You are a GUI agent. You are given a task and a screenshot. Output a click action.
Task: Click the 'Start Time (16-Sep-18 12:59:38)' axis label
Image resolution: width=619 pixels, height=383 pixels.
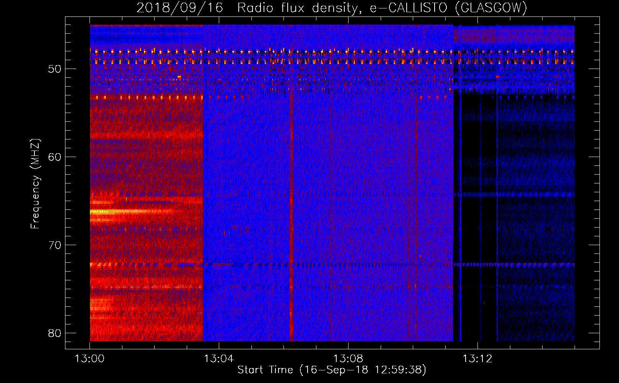[x=332, y=370]
